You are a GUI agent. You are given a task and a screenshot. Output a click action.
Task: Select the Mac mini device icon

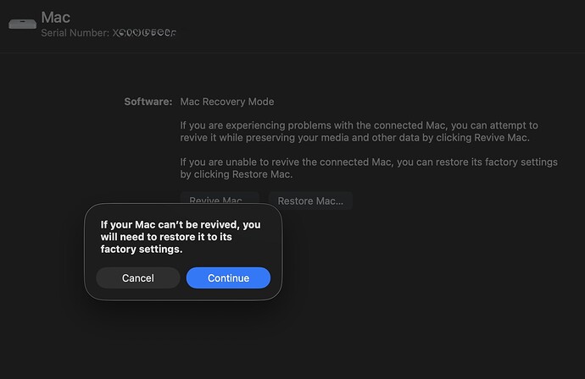[22, 25]
